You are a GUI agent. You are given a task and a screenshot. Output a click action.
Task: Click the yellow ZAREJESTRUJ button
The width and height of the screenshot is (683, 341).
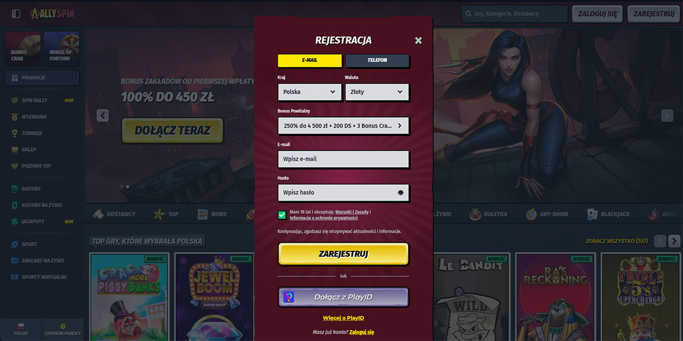343,254
